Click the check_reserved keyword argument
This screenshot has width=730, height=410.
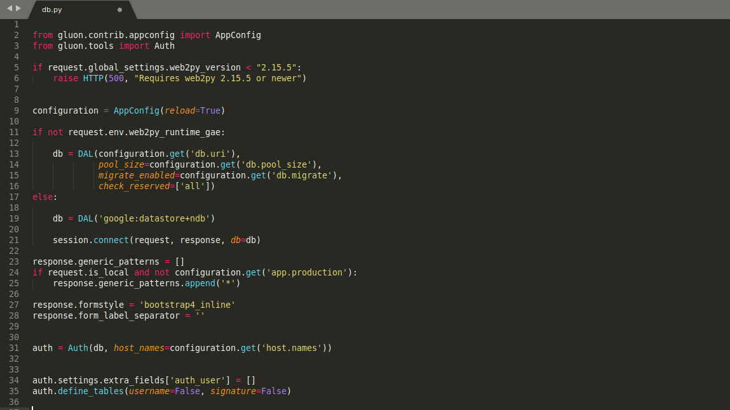[x=133, y=186]
